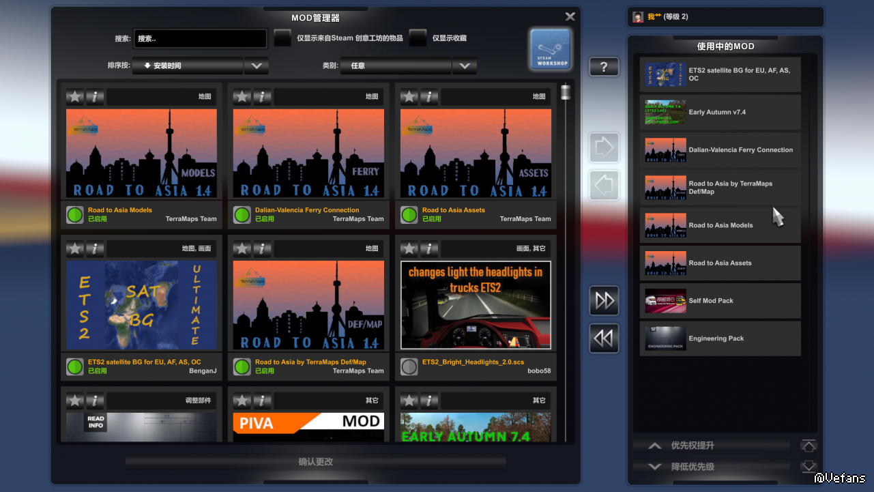Click single left arrow to deactivate mod
This screenshot has height=492, width=874.
[604, 185]
